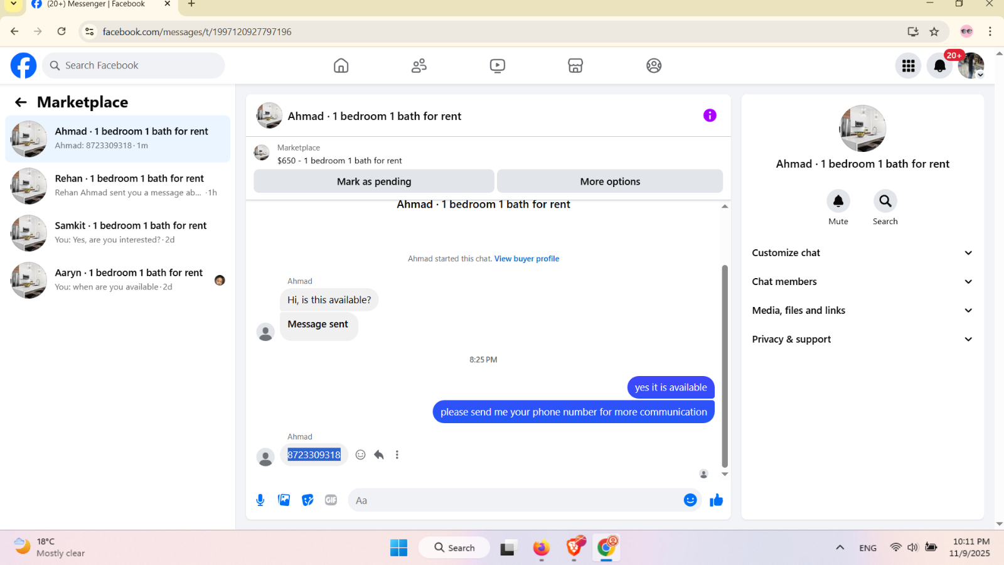1004x565 pixels.
Task: Choose a GIF icon in the composer
Action: tap(331, 500)
